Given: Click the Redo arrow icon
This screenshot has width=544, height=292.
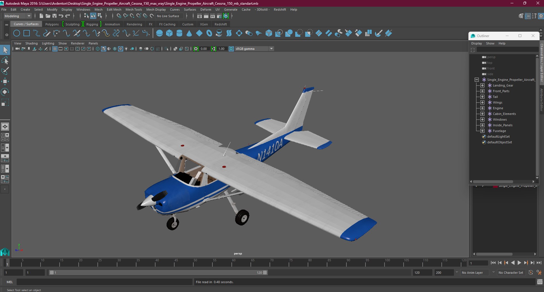Looking at the screenshot, I should pos(68,16).
